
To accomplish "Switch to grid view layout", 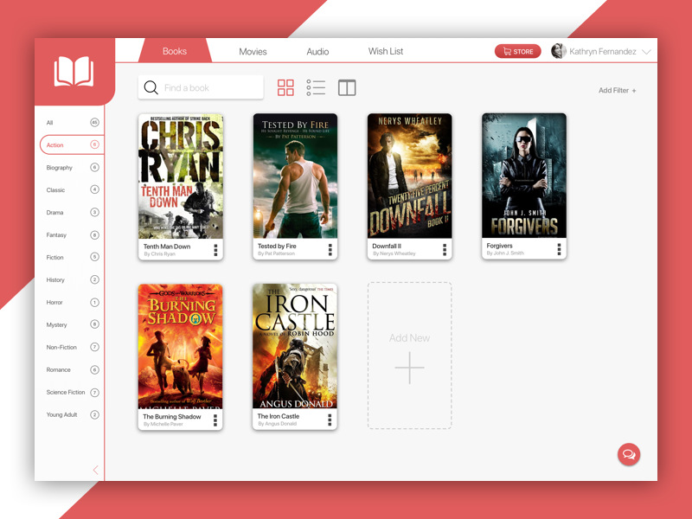I will (x=285, y=87).
